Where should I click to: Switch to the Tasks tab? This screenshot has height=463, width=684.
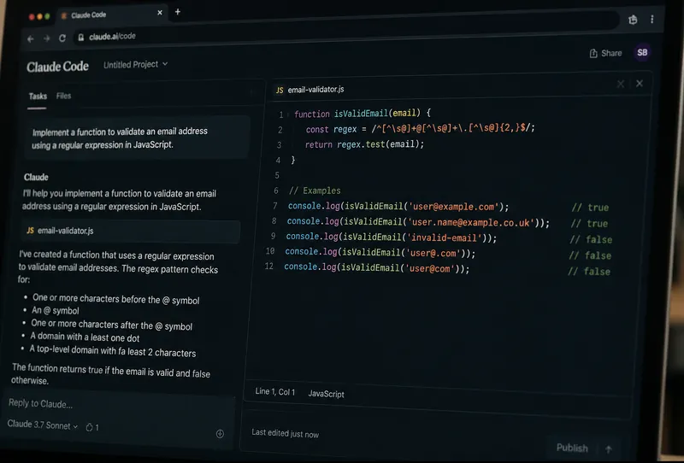(38, 97)
